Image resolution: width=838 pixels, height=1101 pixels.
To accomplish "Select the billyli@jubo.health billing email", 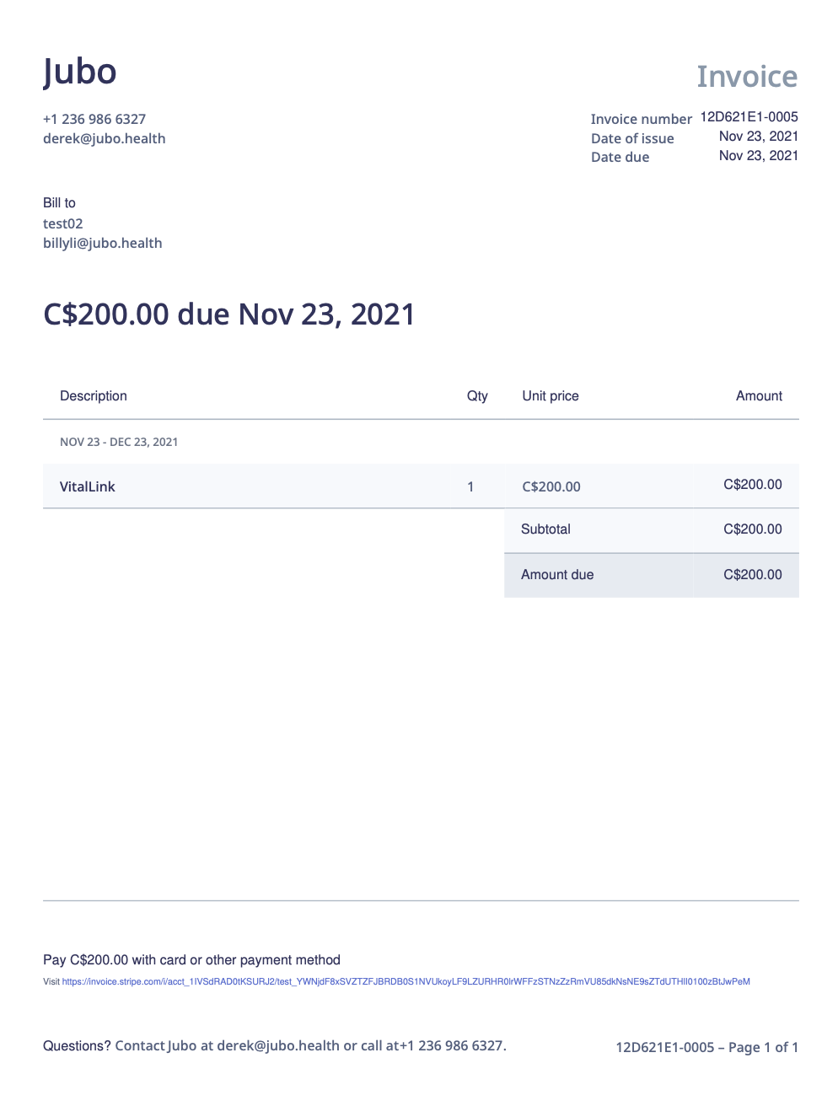I will coord(103,243).
